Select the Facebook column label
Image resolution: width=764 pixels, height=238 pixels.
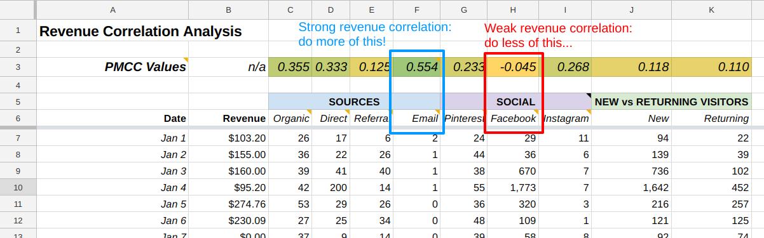513,118
